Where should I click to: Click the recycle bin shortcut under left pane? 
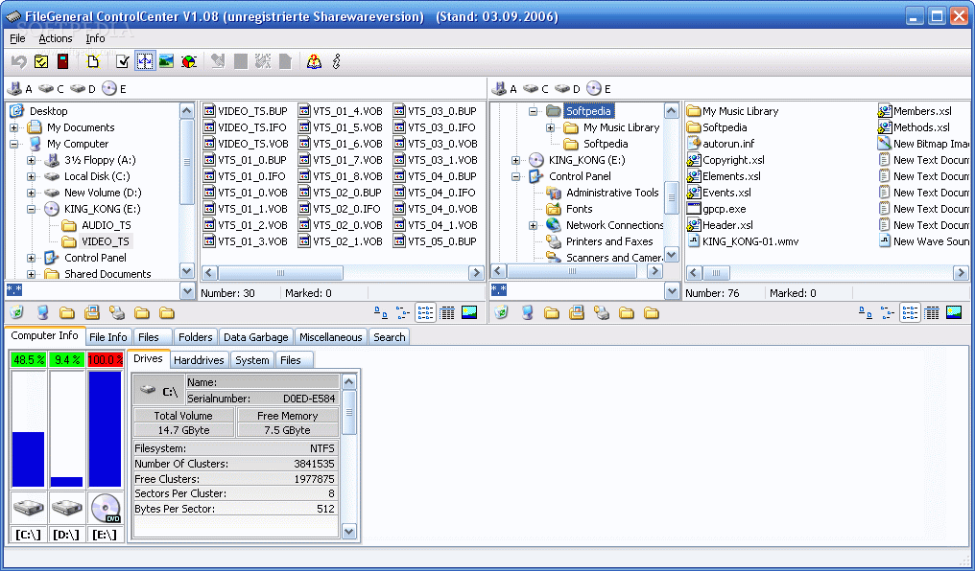(16, 312)
